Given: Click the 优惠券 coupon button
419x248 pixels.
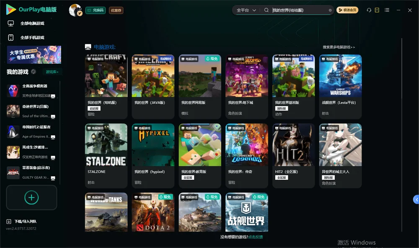Looking at the screenshot, I should coord(116,10).
